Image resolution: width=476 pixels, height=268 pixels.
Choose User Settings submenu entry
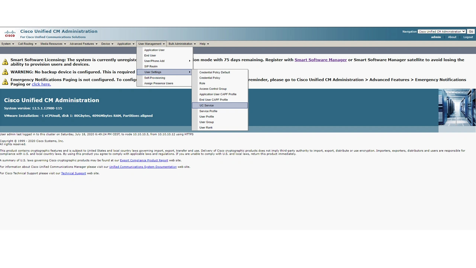pos(164,72)
